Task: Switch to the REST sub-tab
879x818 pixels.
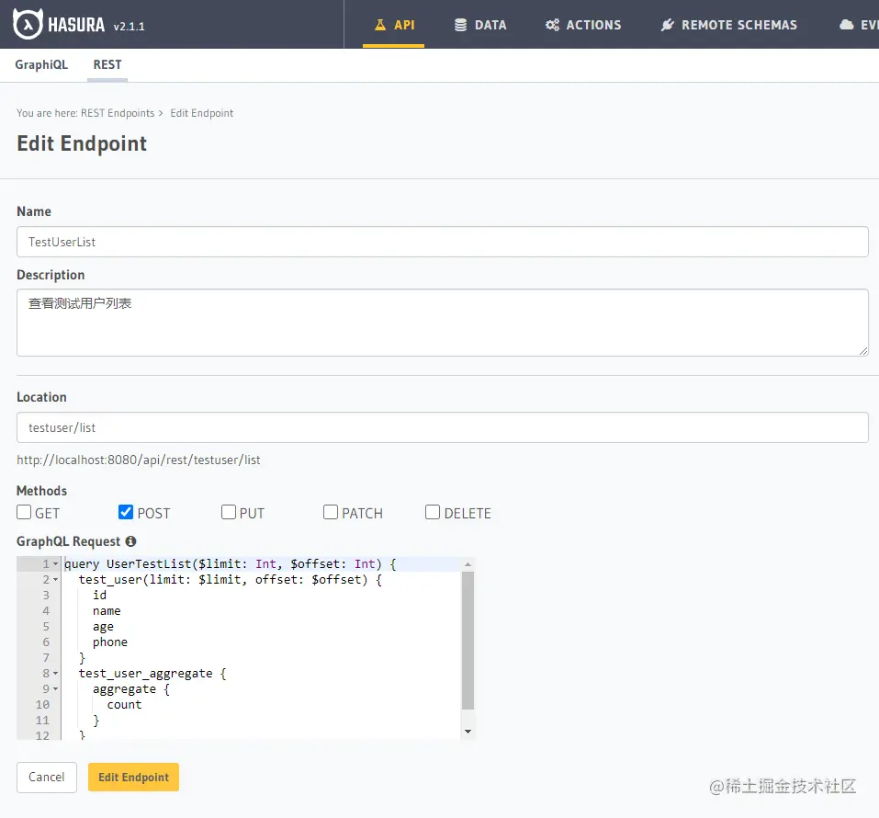Action: coord(107,64)
